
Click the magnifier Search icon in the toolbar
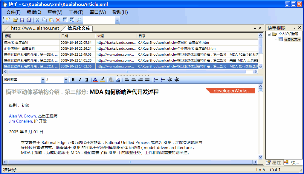(79, 20)
